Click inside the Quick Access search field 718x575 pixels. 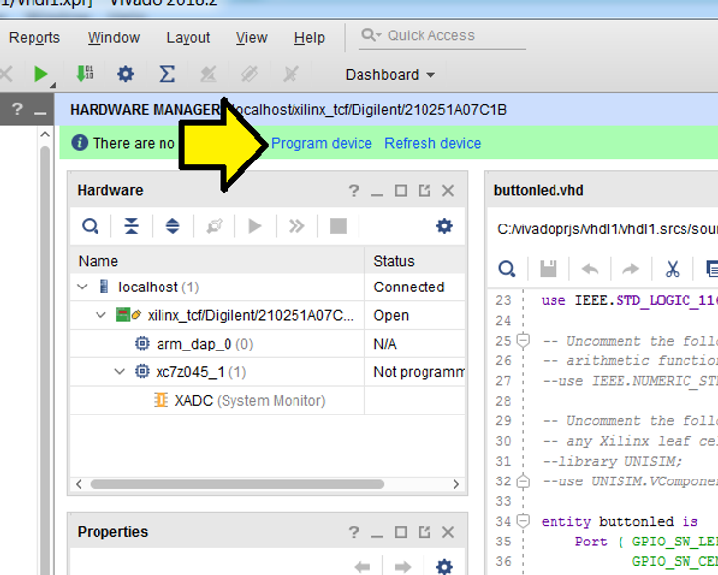click(x=443, y=35)
